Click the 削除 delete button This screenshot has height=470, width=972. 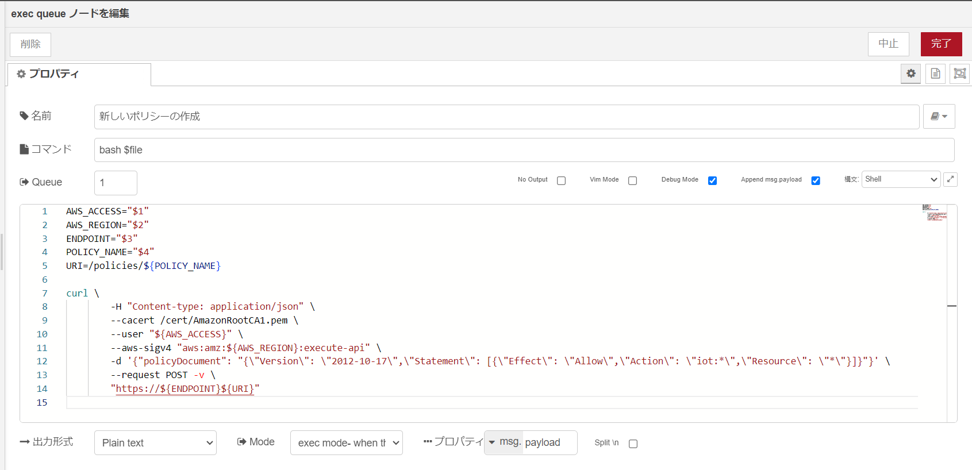point(30,44)
